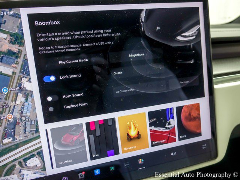This screenshot has width=240, height=180.
Task: Expand the sound list chevron below Megaphone
Action: [x=160, y=68]
